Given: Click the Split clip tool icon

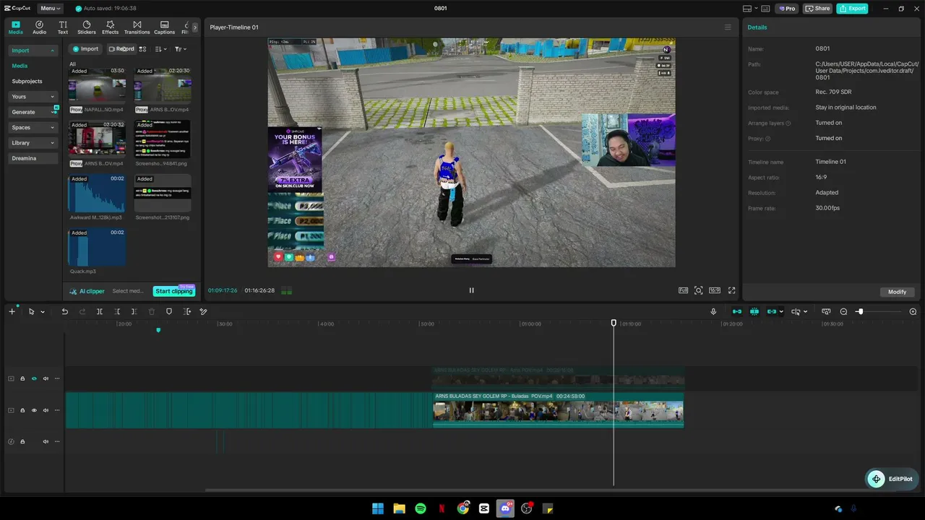Looking at the screenshot, I should pos(100,311).
